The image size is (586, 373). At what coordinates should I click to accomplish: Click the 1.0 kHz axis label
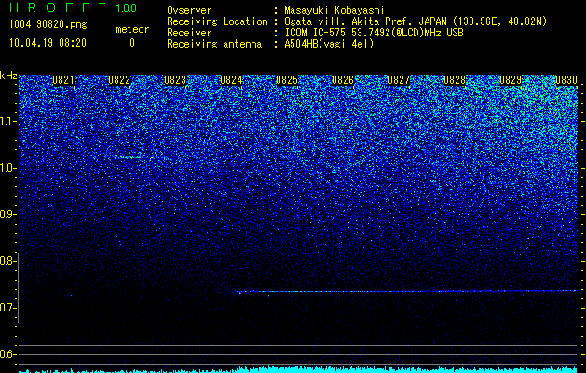click(7, 168)
